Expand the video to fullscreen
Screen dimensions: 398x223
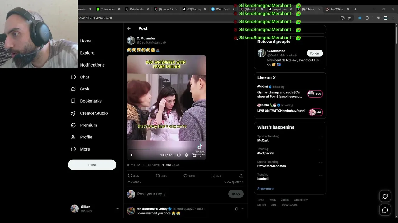(201, 155)
